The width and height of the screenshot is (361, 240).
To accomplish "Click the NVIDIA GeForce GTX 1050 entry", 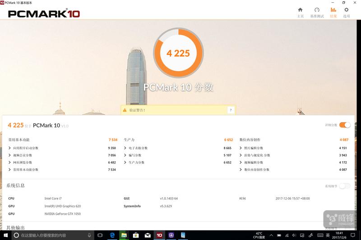I will pyautogui.click(x=63, y=214).
